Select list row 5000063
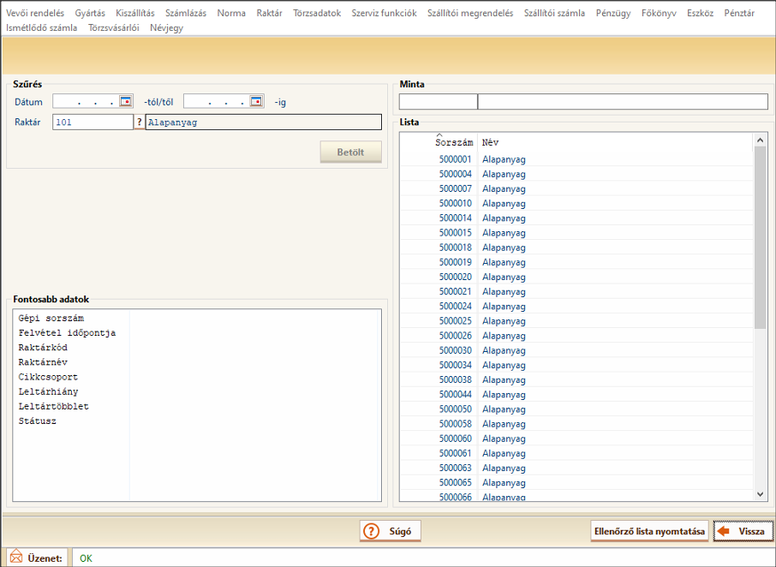This screenshot has height=567, width=776. pyautogui.click(x=576, y=468)
